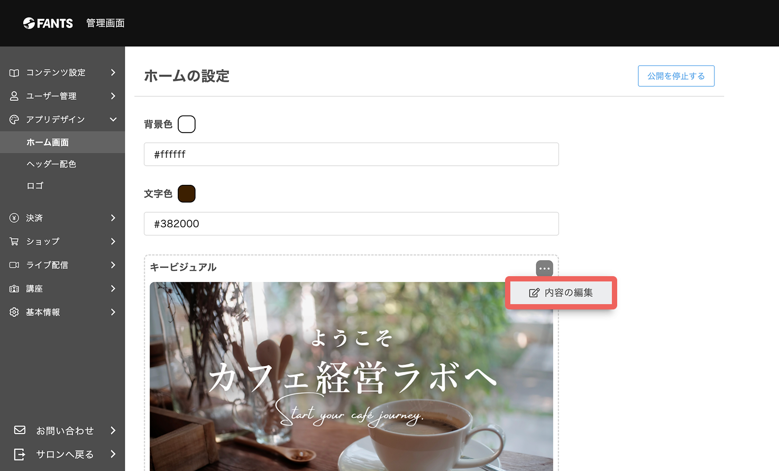This screenshot has height=471, width=779.
Task: Select 内容の編集 from the popup menu
Action: [561, 293]
